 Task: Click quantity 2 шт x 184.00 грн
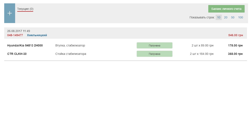pos(202,54)
